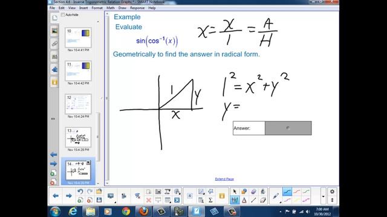Select page 12 thumbnail

78,104
